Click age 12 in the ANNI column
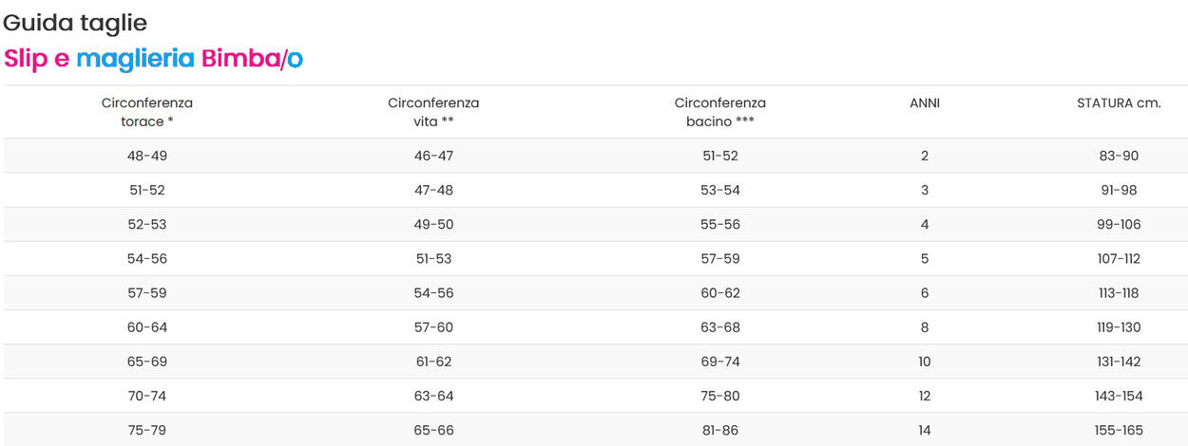 click(x=925, y=396)
